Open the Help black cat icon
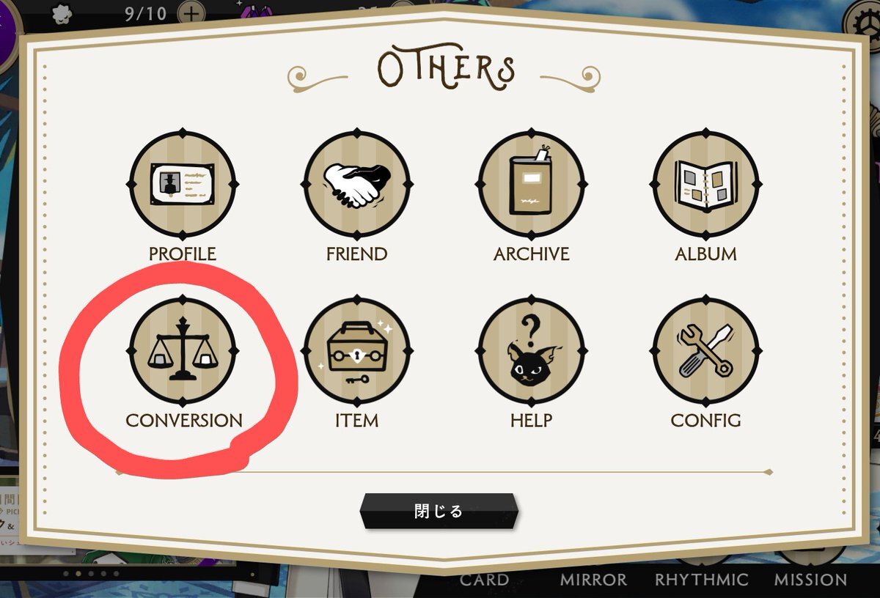 532,350
